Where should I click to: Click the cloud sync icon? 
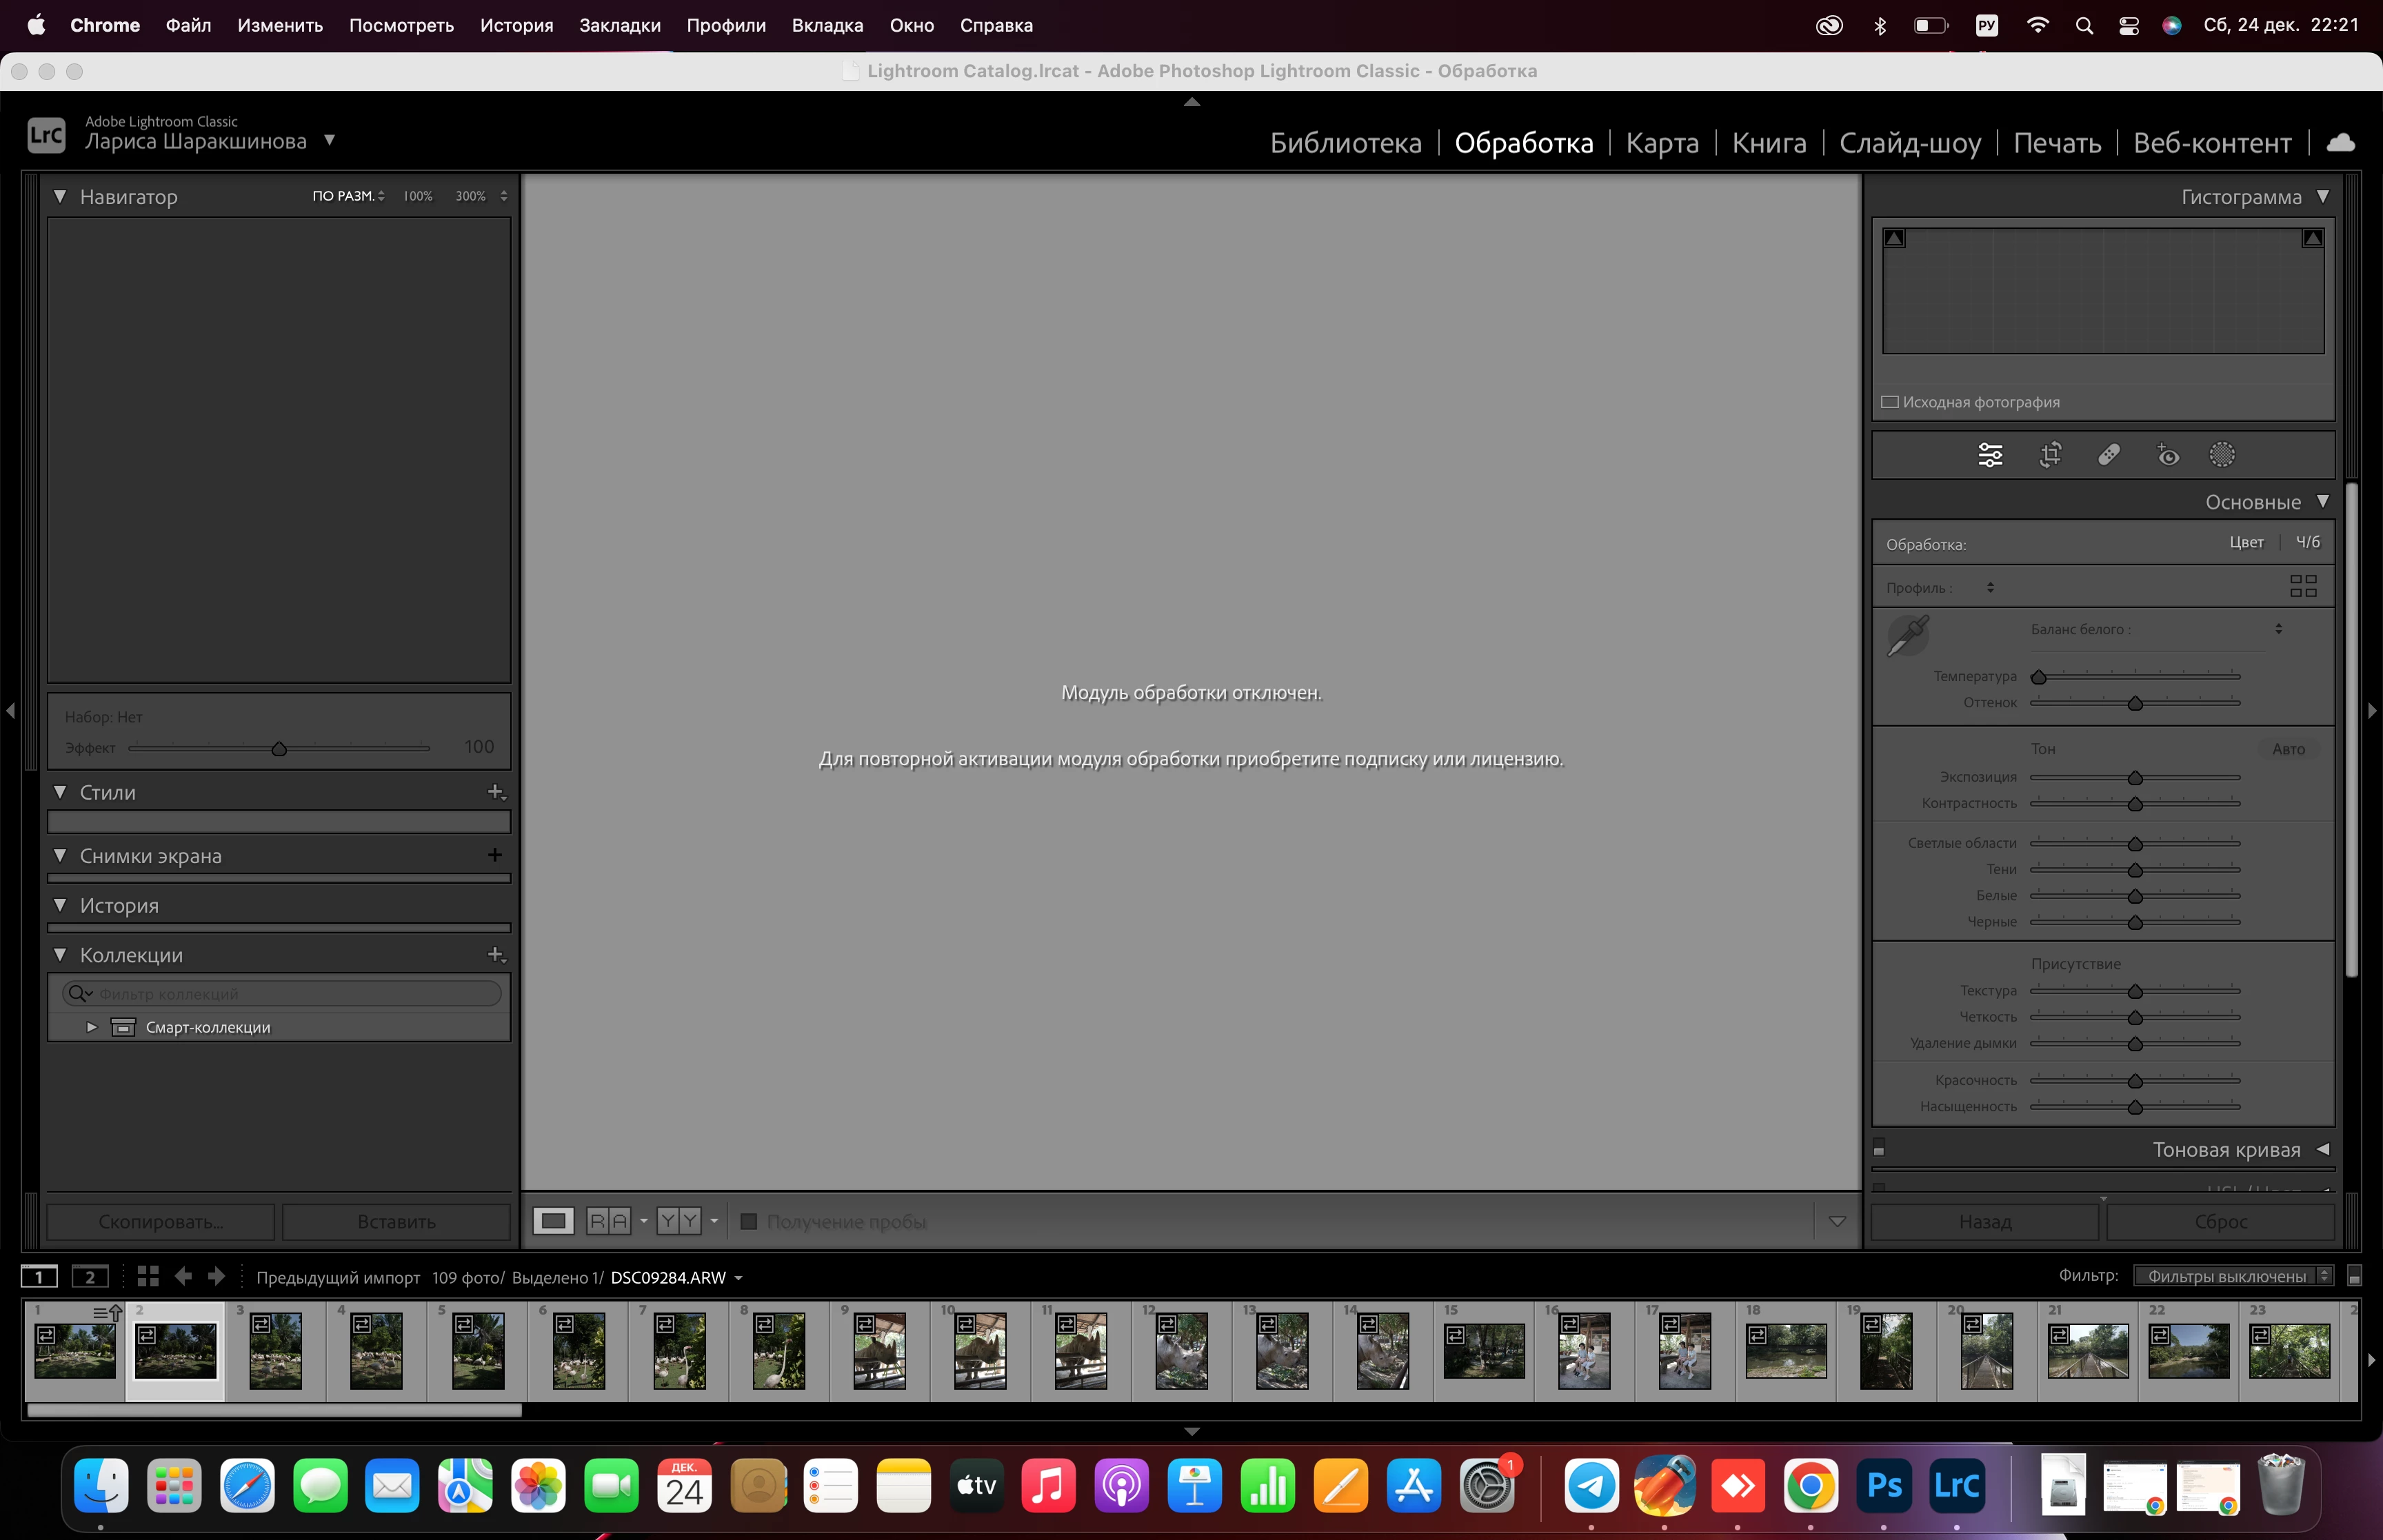(x=2341, y=143)
